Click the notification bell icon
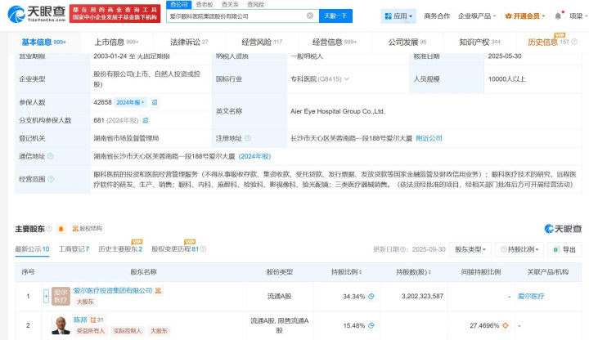This screenshot has height=340, width=589. click(x=558, y=16)
